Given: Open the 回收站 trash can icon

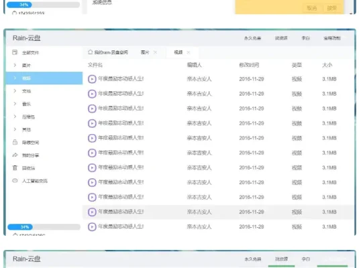Looking at the screenshot, I should click(x=15, y=168).
